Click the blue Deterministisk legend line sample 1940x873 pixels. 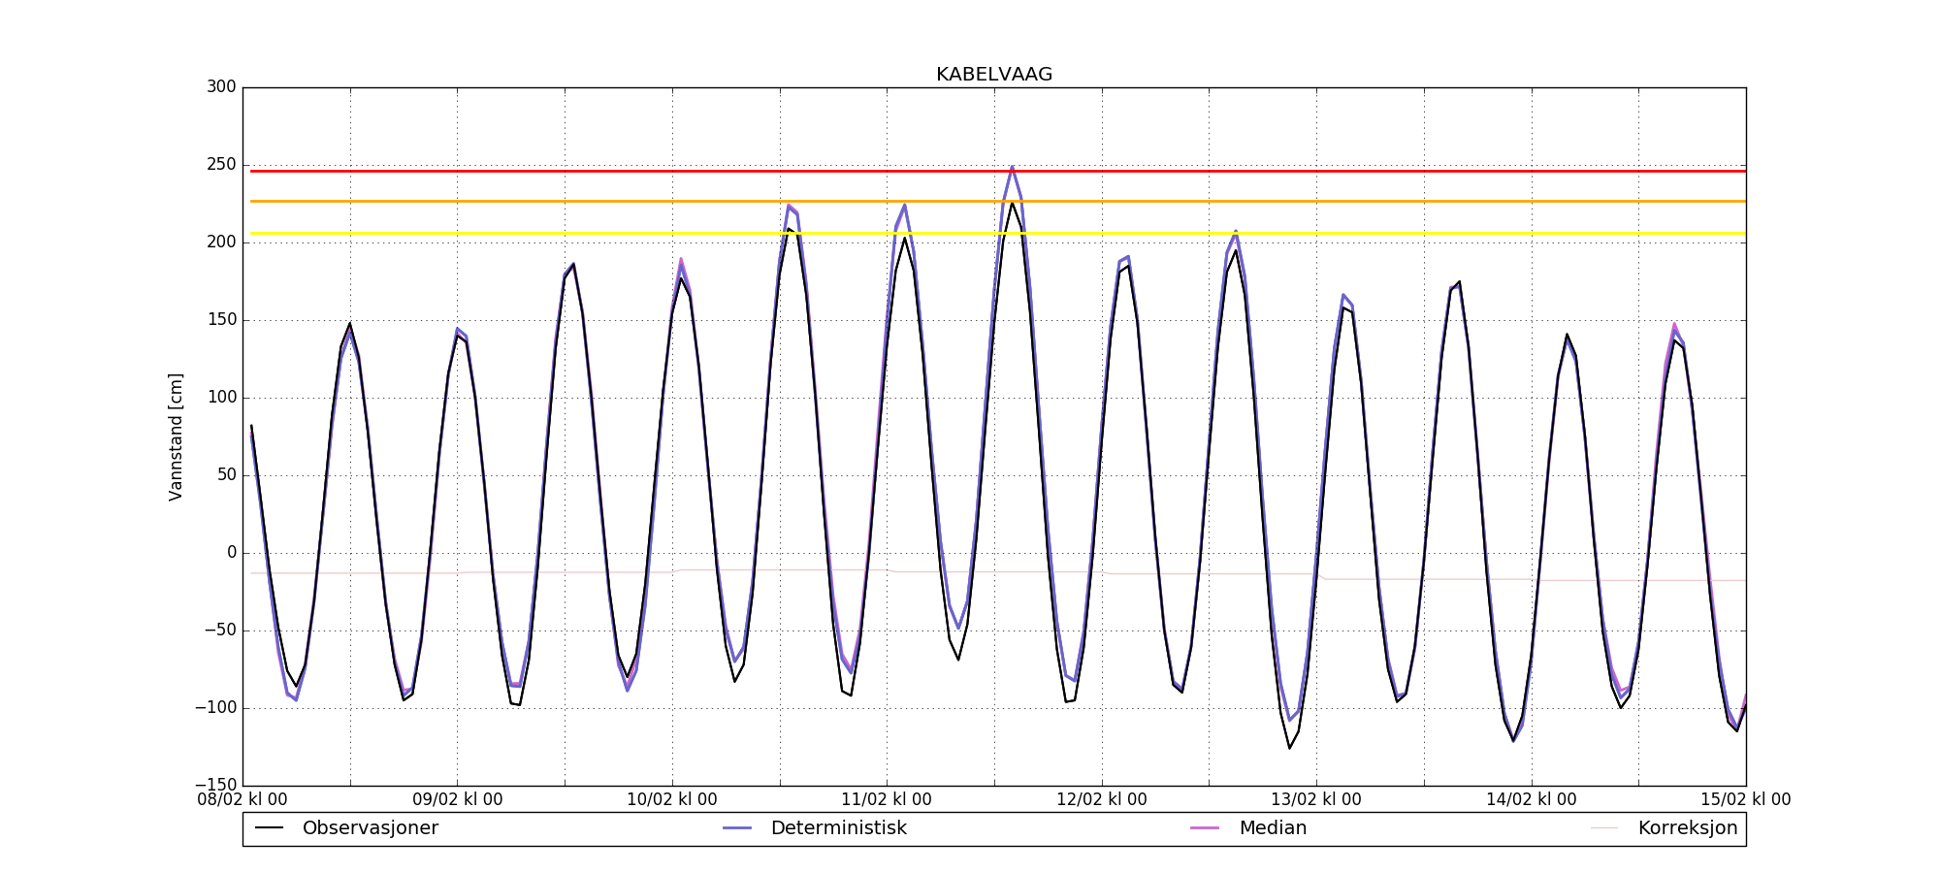[737, 828]
